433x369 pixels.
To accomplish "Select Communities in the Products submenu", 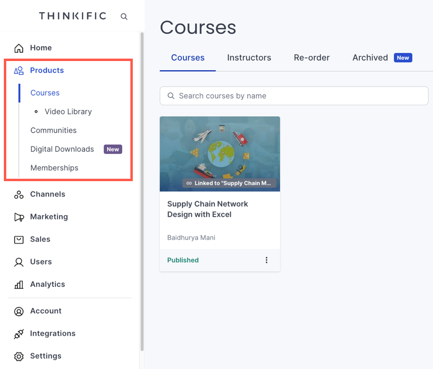I will click(x=53, y=130).
